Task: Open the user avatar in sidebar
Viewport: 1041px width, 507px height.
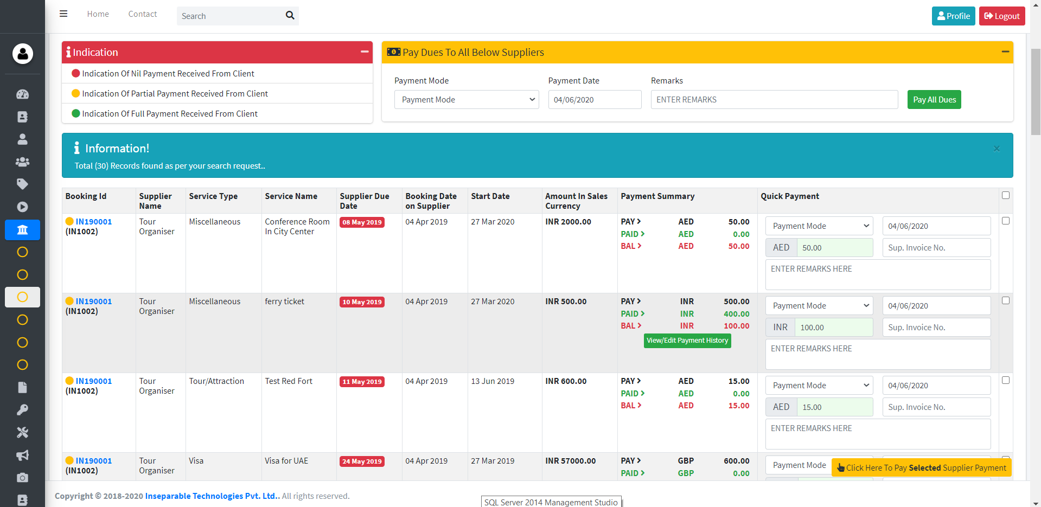Action: tap(22, 54)
